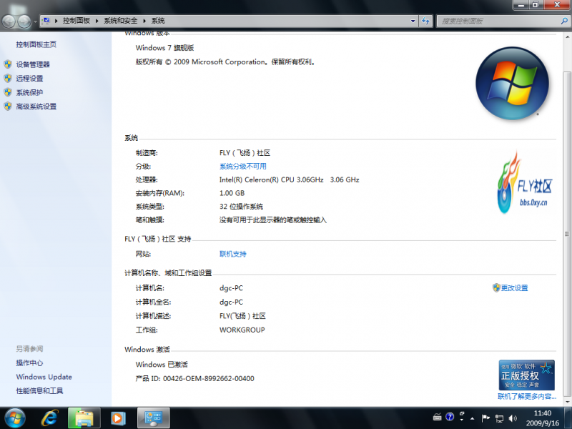
Task: Click the WORKGROUP value text
Action: pyautogui.click(x=242, y=330)
